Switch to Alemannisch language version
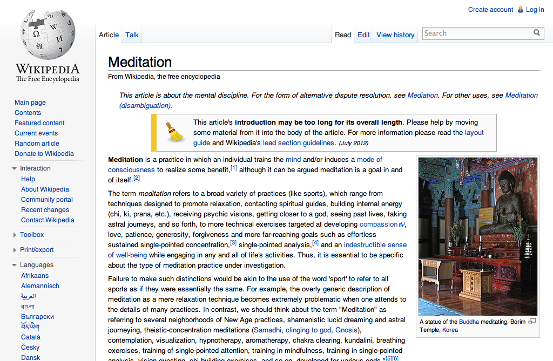Image resolution: width=553 pixels, height=361 pixels. [40, 286]
